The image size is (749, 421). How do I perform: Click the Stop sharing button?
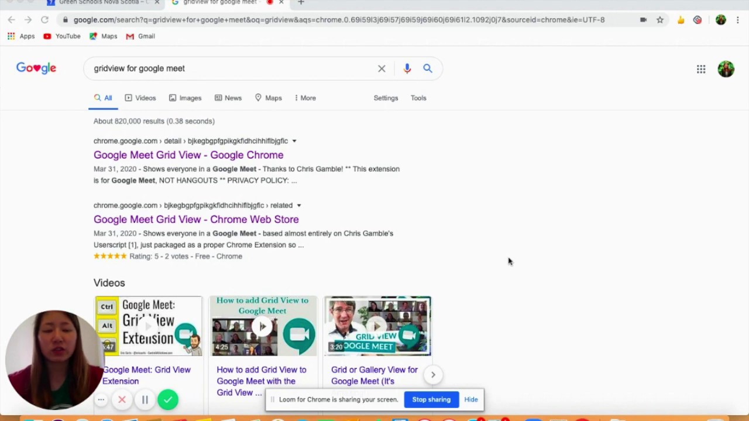pos(431,399)
